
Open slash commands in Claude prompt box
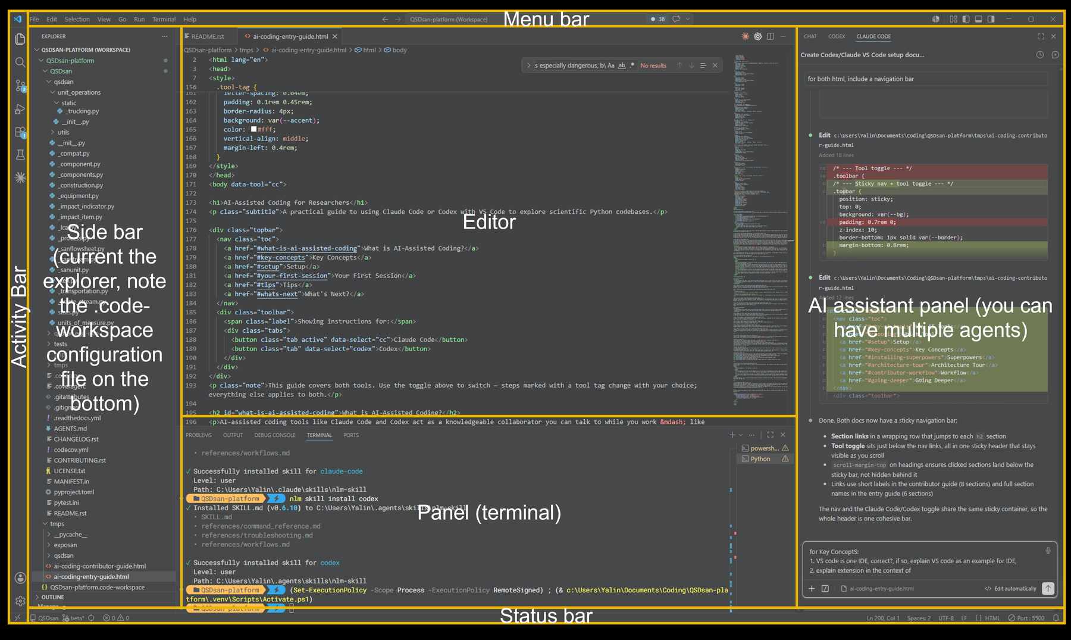pos(825,588)
